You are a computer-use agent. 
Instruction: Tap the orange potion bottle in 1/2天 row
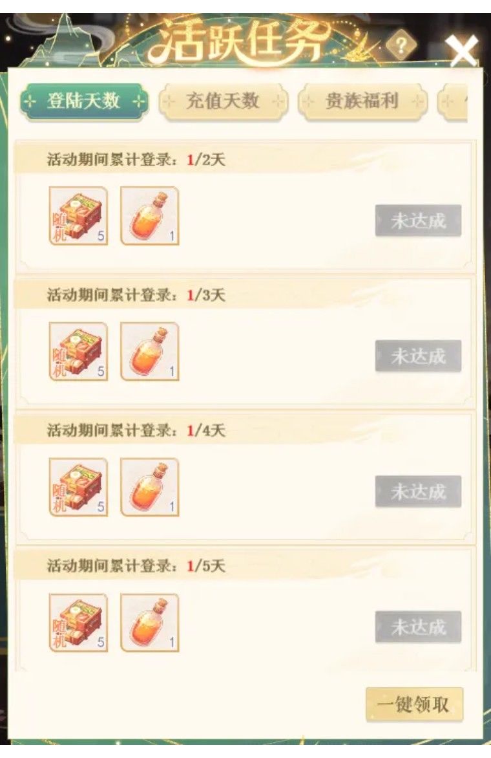[x=150, y=215]
